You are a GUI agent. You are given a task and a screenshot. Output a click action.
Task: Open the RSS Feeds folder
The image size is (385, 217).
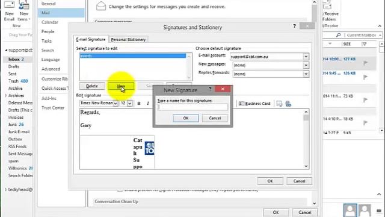pos(17,146)
